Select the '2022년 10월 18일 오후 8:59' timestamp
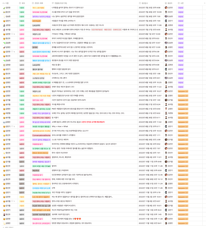This screenshot has width=206, height=228. click(x=150, y=171)
